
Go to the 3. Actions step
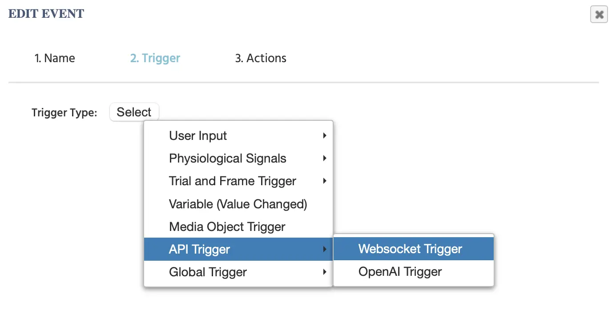(261, 58)
